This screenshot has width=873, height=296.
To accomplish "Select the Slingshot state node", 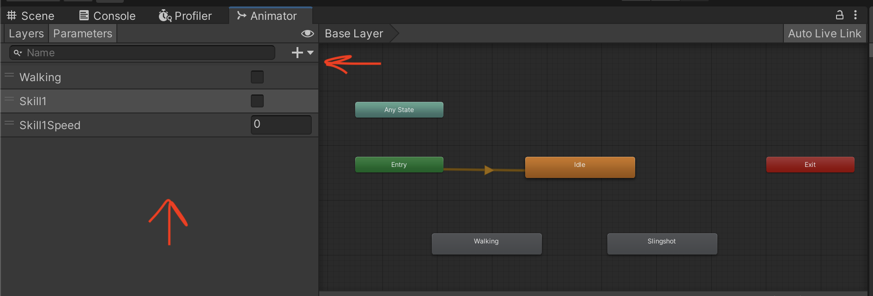I will pos(661,243).
